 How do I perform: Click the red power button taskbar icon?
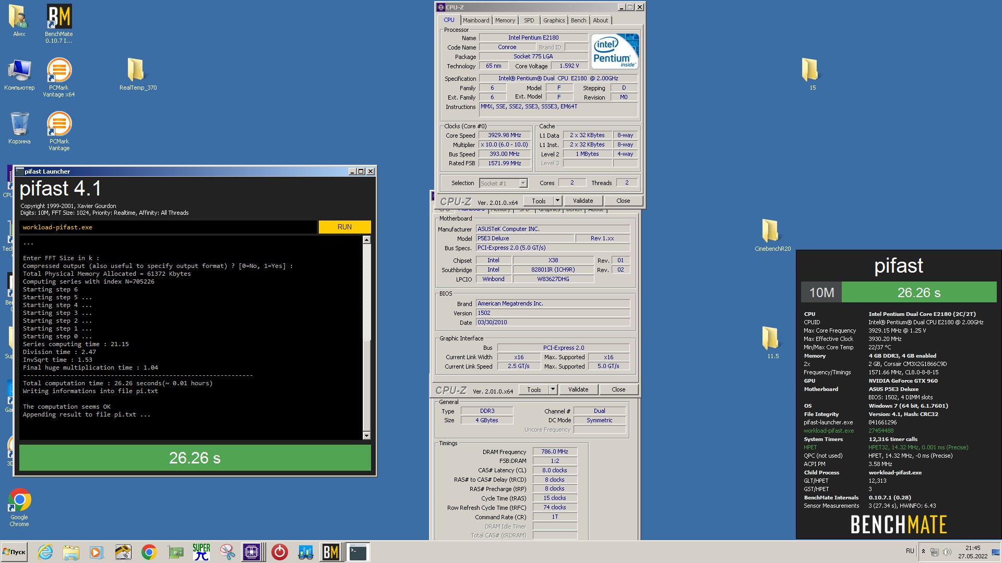pyautogui.click(x=280, y=552)
